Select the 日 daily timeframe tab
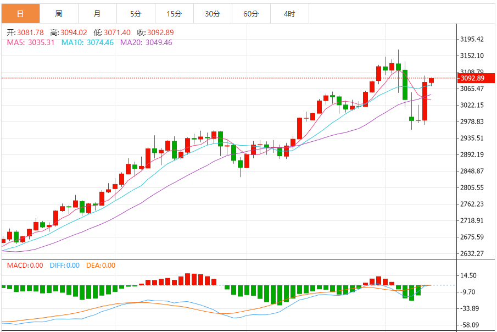The image size is (497, 332). (21, 14)
